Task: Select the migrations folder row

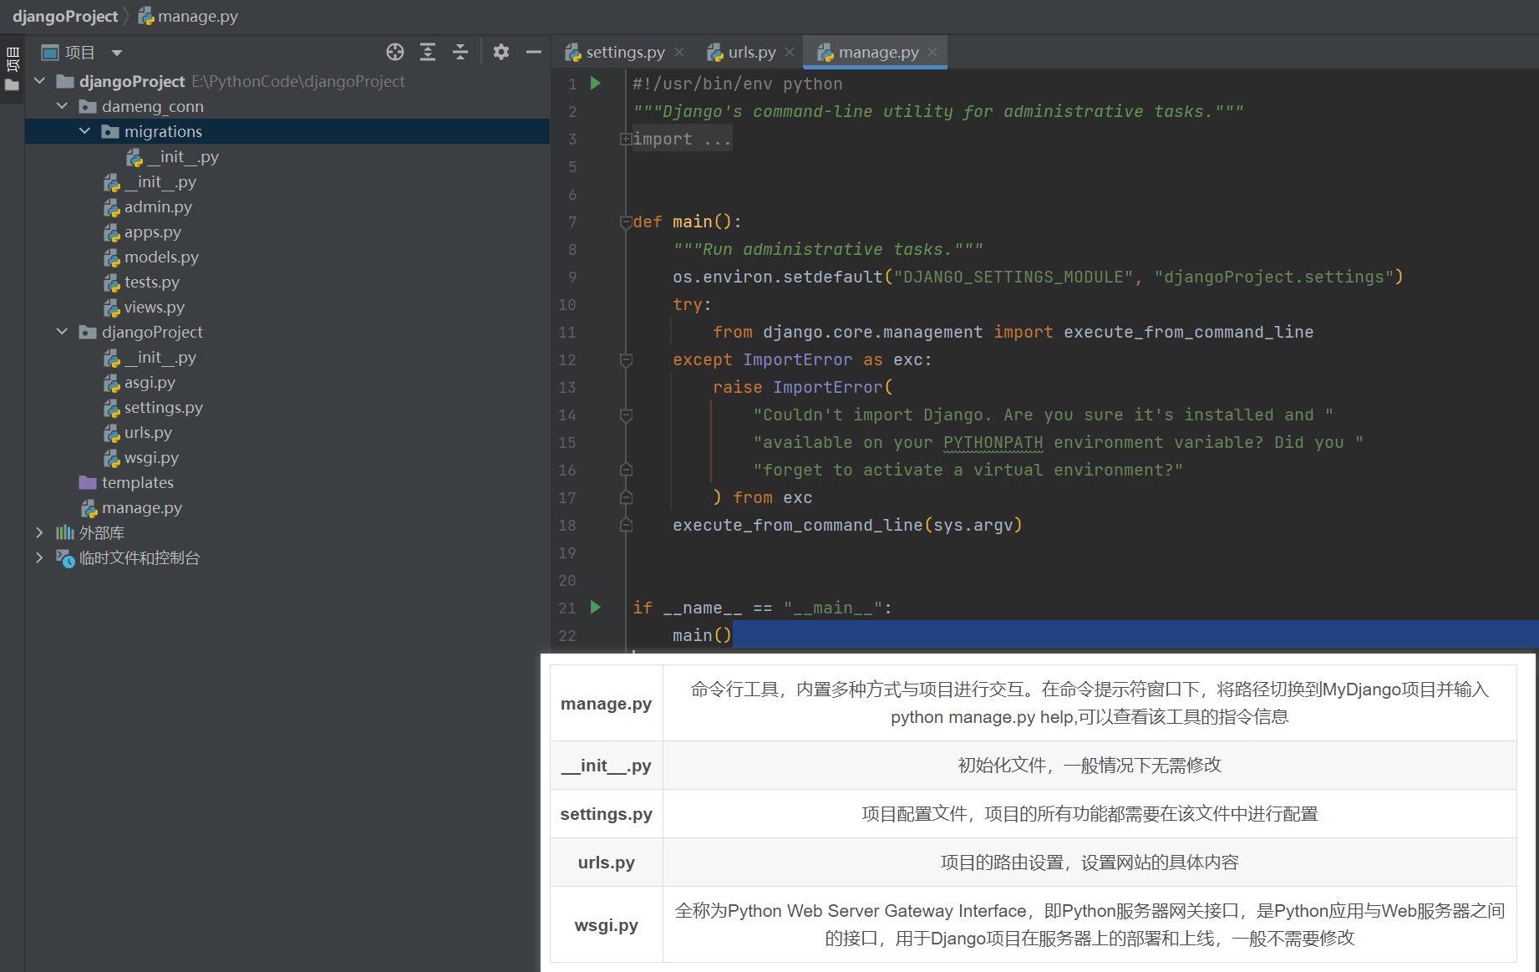Action: pos(287,131)
